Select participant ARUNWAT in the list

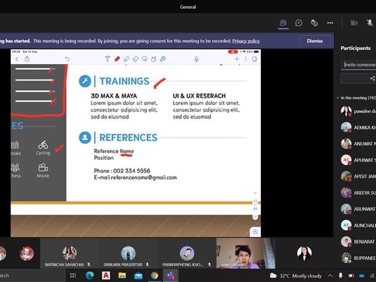(358, 209)
